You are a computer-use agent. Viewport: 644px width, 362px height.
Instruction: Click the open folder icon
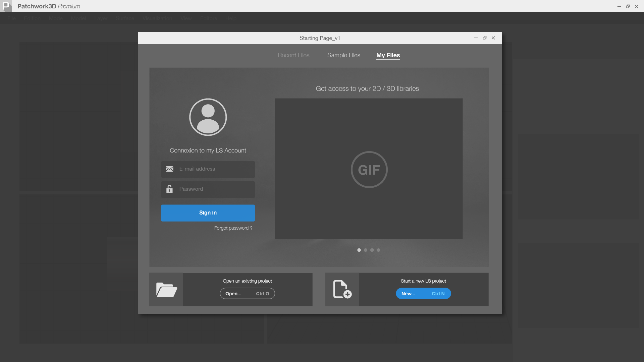point(166,290)
